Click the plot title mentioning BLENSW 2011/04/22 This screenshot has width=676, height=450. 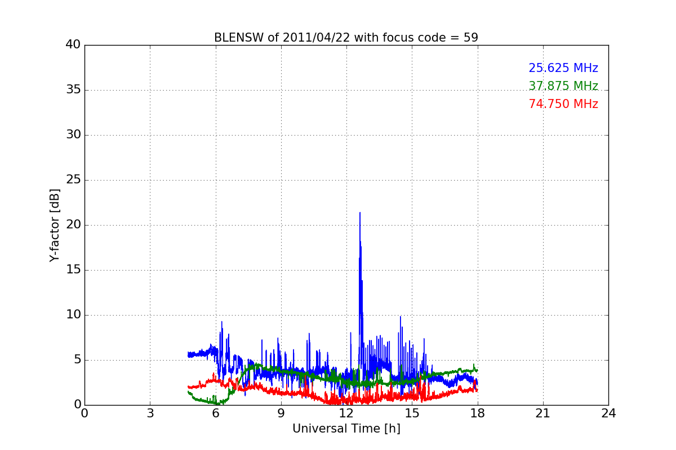[346, 38]
